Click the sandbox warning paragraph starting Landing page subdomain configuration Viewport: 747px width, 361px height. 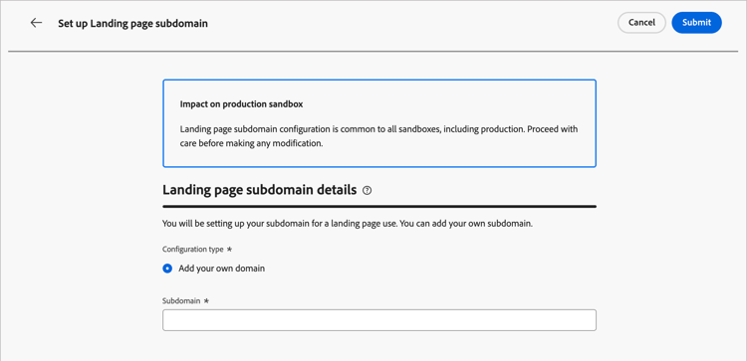click(x=378, y=136)
